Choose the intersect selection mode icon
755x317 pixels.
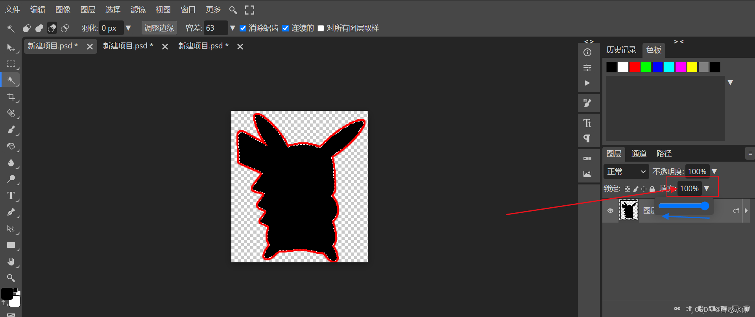(65, 28)
